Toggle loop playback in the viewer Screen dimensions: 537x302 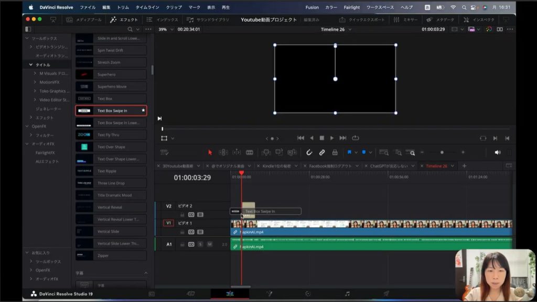pos(356,138)
